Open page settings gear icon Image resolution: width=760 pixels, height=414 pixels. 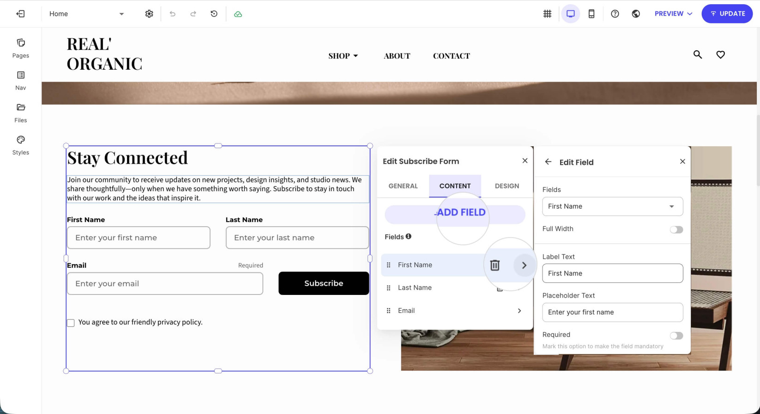[149, 14]
